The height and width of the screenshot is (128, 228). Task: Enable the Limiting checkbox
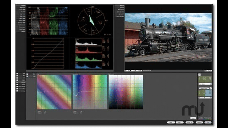(x=17, y=91)
